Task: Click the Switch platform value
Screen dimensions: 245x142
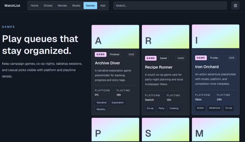Action: point(149,100)
